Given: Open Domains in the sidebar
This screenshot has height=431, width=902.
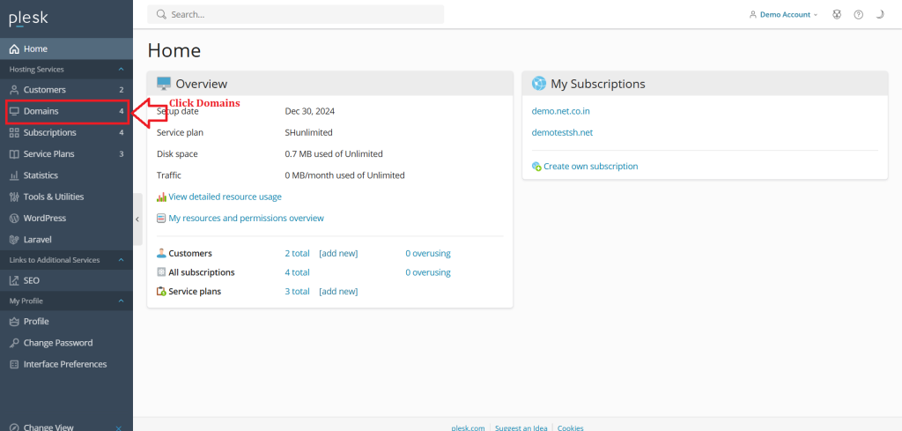Looking at the screenshot, I should 66,111.
